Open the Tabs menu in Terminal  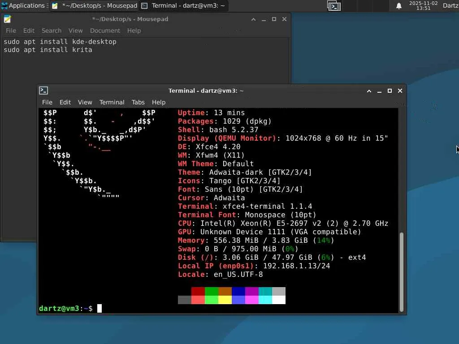pos(138,102)
